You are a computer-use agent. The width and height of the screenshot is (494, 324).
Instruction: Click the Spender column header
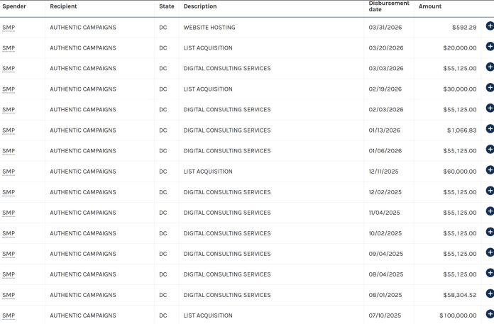(x=14, y=6)
